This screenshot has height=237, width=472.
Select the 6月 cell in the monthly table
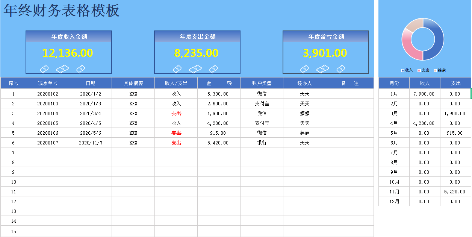click(394, 143)
